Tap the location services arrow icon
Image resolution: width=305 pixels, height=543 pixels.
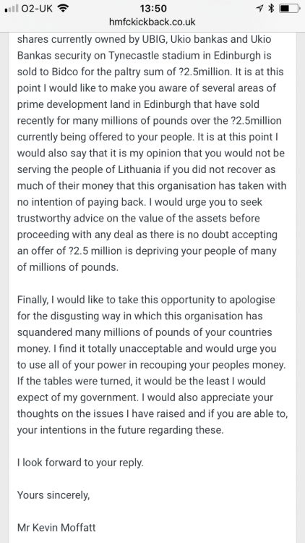click(259, 9)
